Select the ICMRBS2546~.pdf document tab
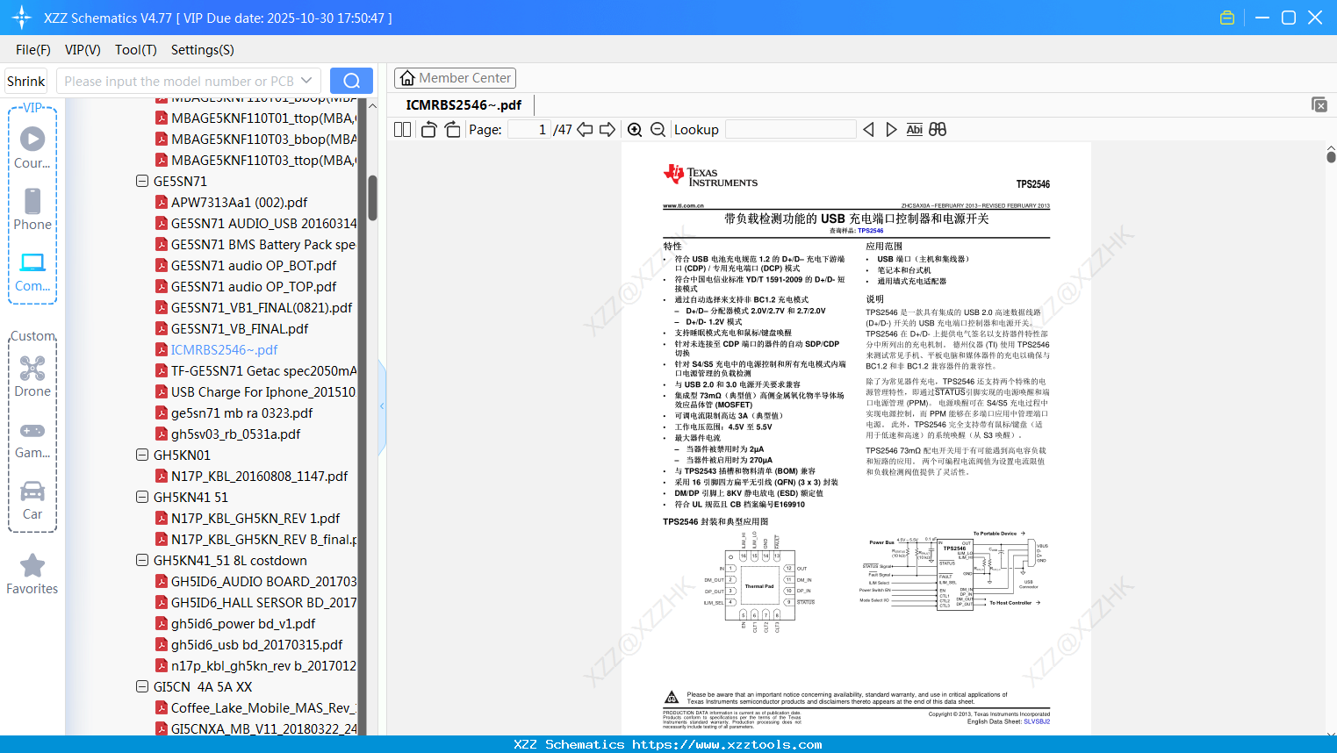1337x753 pixels. click(464, 104)
